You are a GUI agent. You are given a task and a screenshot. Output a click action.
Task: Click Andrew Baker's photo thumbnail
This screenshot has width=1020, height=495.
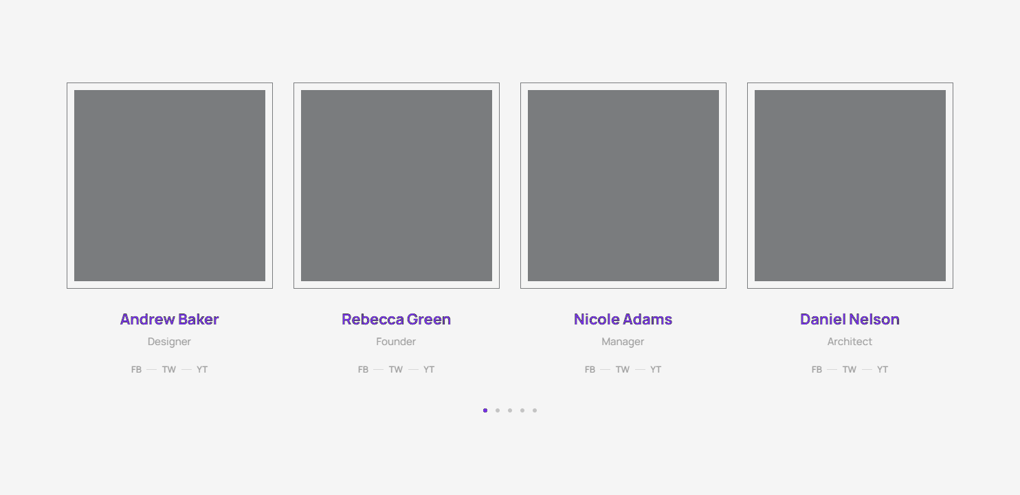coord(170,186)
